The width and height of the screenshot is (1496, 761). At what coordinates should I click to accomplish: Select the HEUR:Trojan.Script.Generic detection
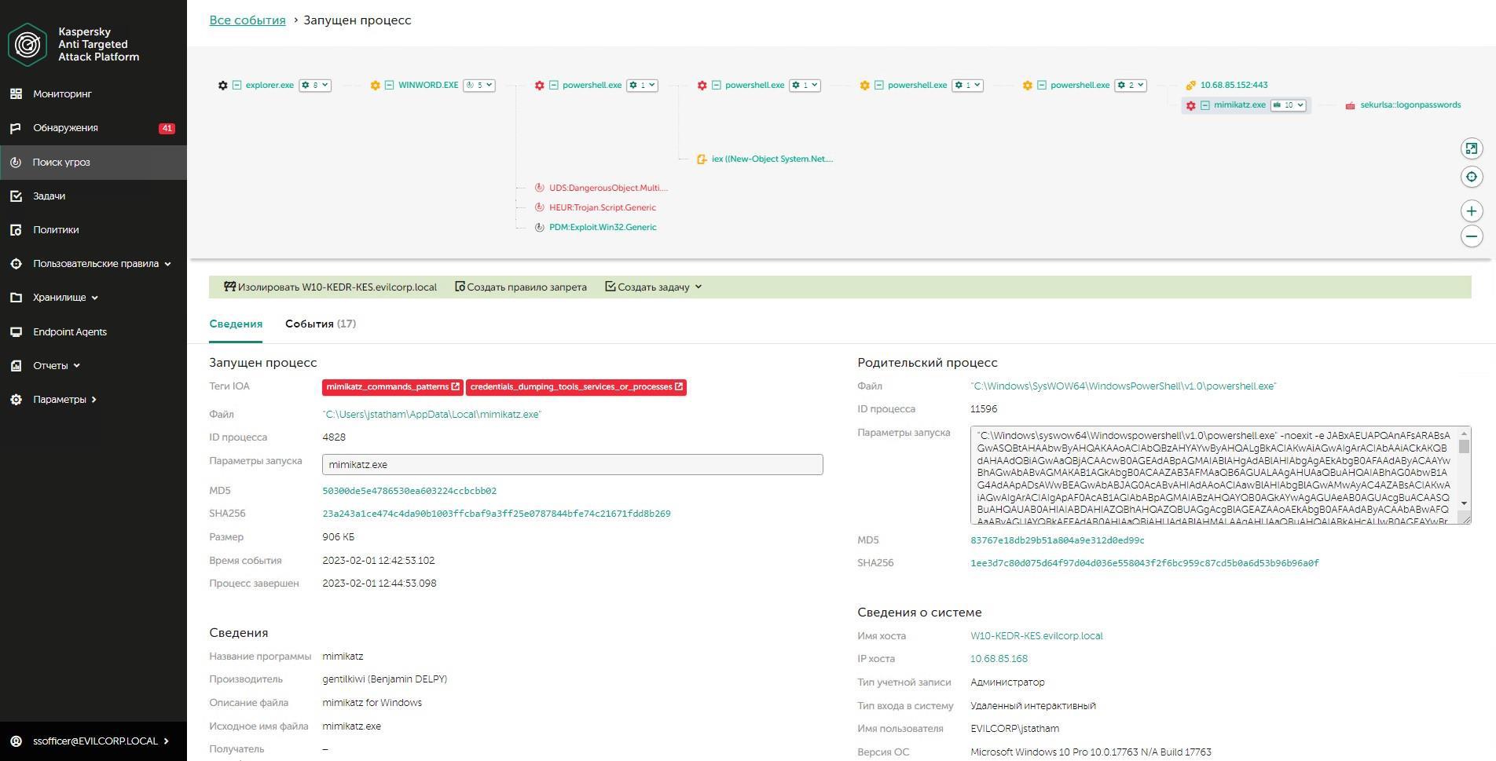pos(603,208)
